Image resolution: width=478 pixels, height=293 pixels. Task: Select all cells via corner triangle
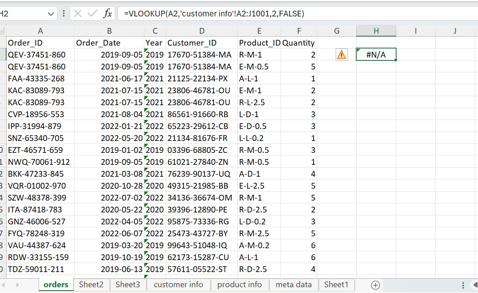point(3,31)
